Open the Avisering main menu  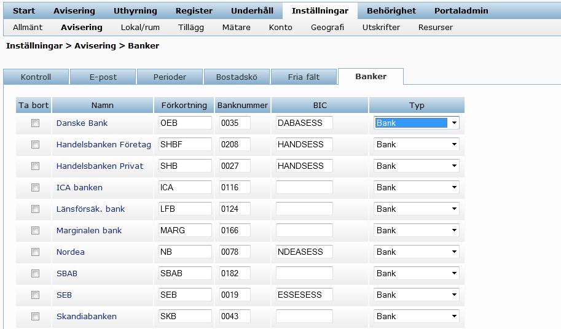(x=74, y=10)
